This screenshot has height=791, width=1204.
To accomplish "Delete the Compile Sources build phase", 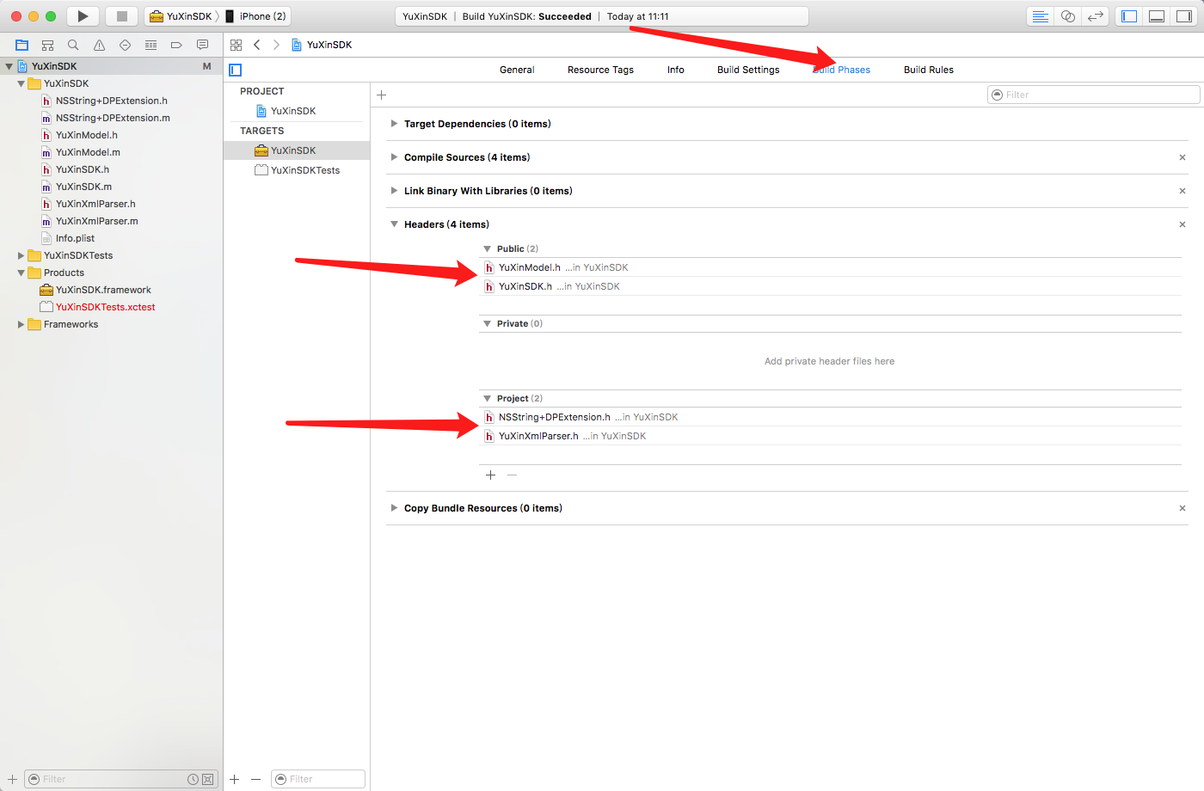I will [1182, 157].
